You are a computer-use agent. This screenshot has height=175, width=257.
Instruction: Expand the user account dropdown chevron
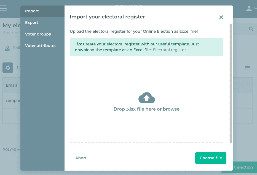[x=255, y=9]
